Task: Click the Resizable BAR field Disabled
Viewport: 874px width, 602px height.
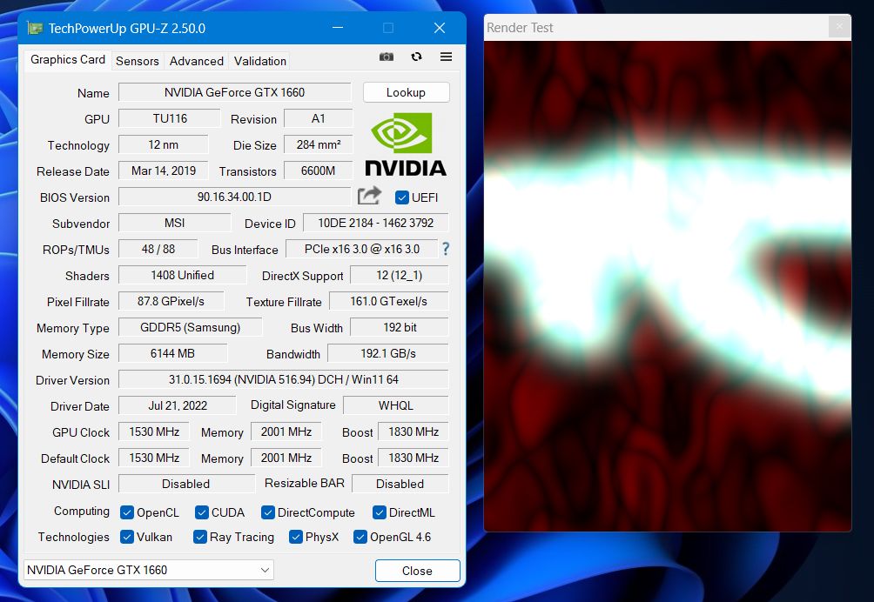Action: tap(400, 484)
